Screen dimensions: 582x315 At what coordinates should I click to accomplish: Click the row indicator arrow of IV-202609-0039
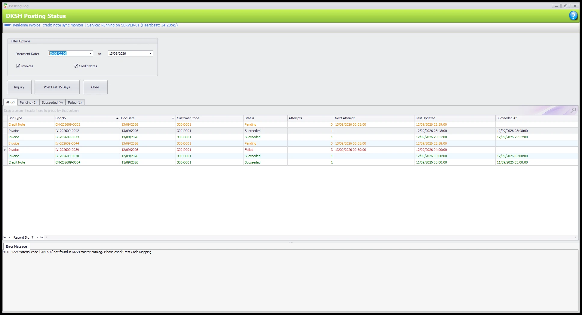pyautogui.click(x=5, y=150)
